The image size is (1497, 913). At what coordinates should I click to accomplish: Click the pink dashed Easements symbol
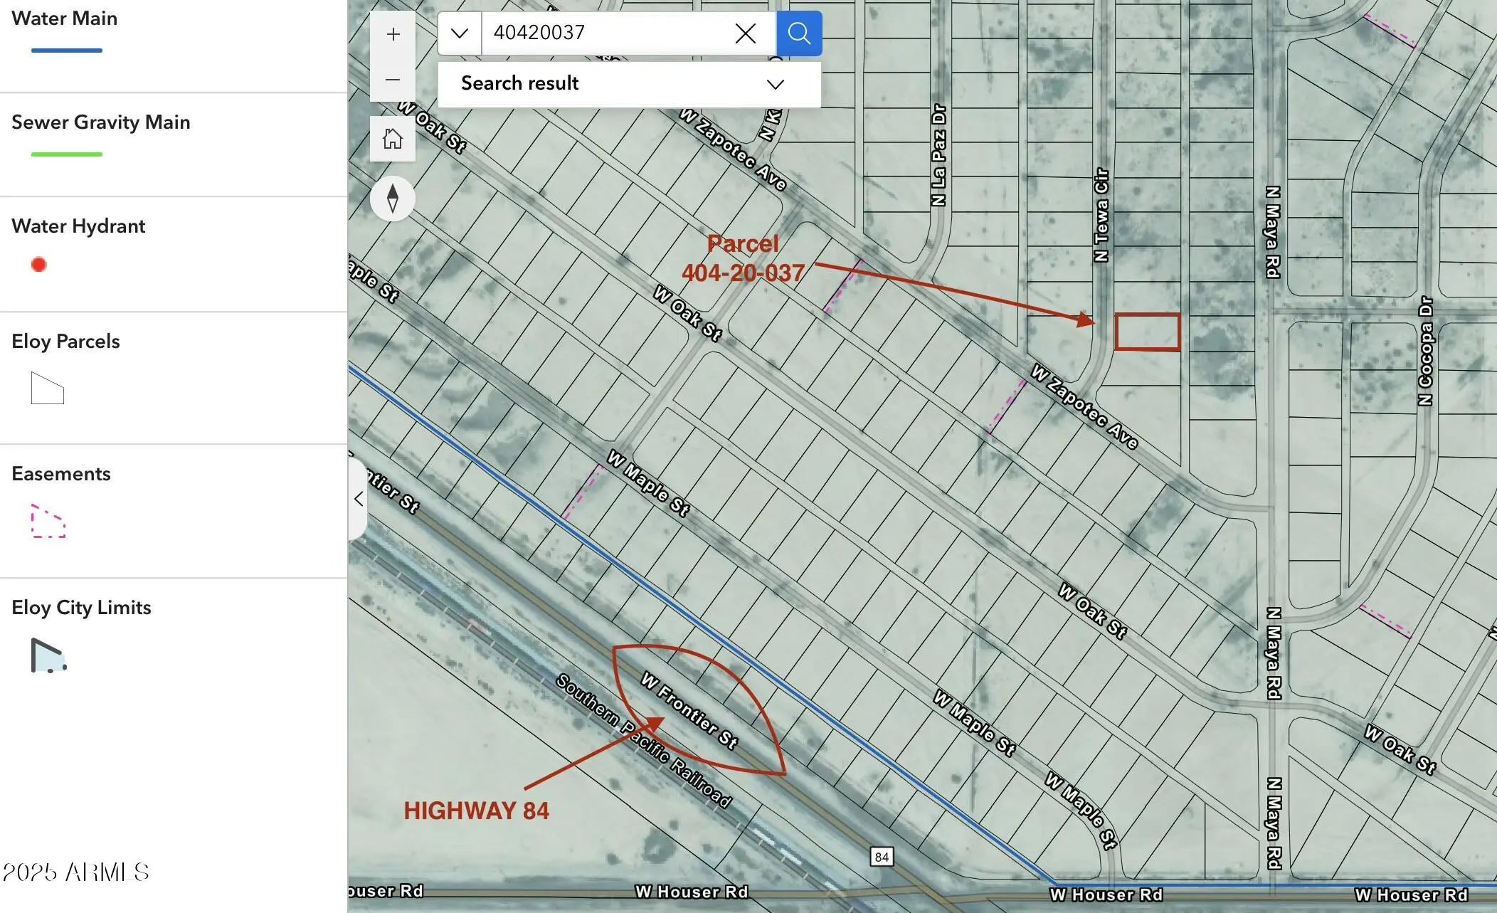[48, 522]
